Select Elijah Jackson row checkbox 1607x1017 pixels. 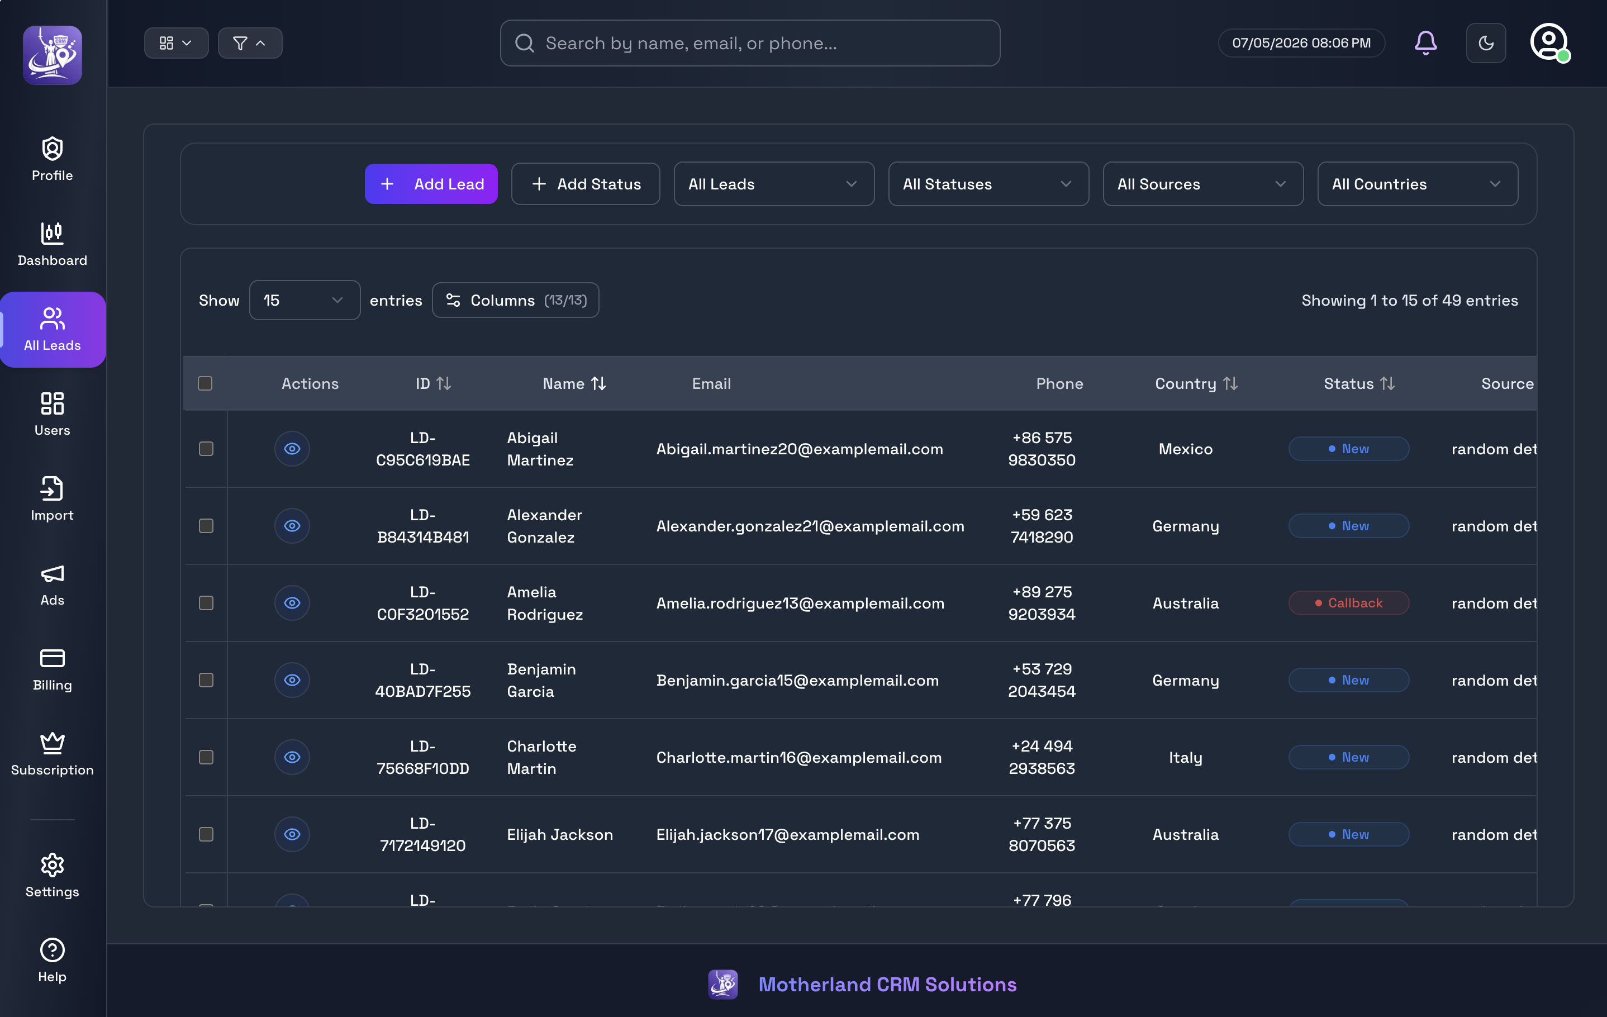[206, 834]
